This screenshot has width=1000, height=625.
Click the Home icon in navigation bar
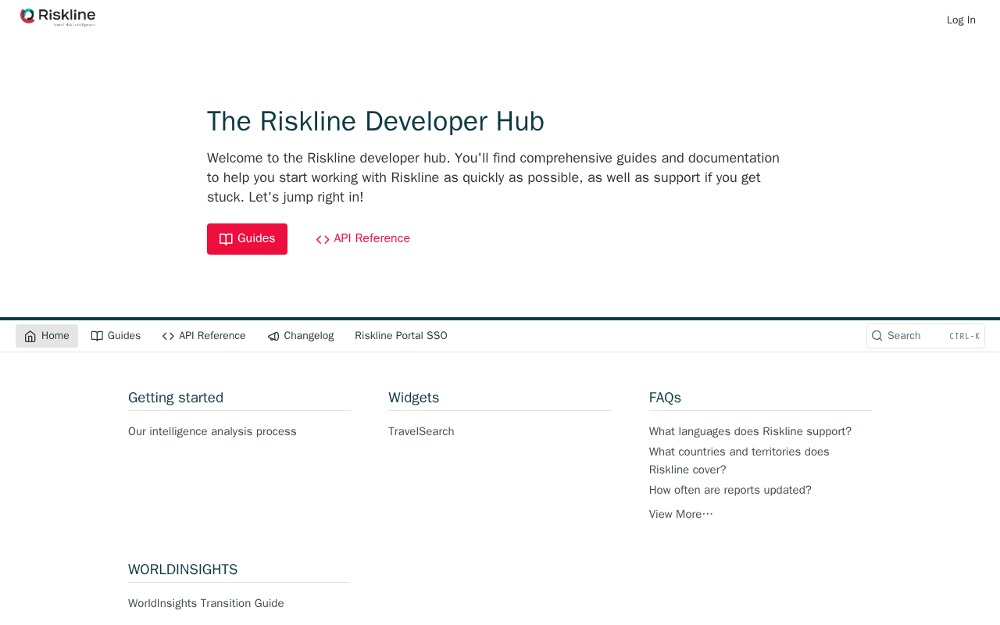30,336
